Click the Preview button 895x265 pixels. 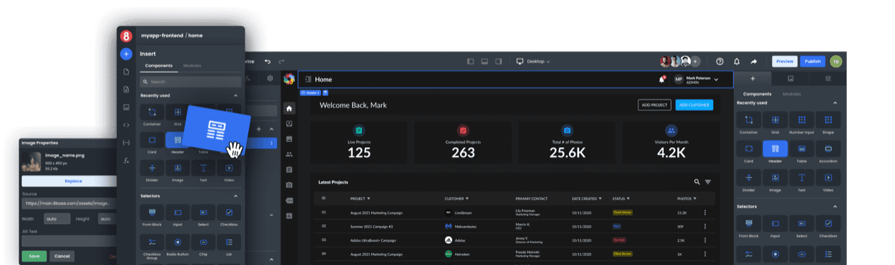(785, 61)
